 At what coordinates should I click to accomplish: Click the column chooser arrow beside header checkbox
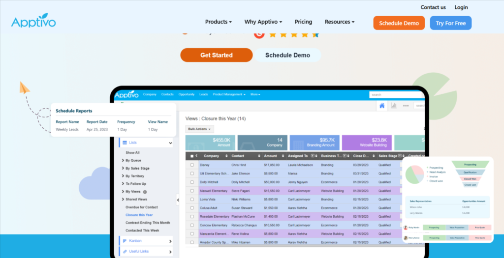[196, 156]
